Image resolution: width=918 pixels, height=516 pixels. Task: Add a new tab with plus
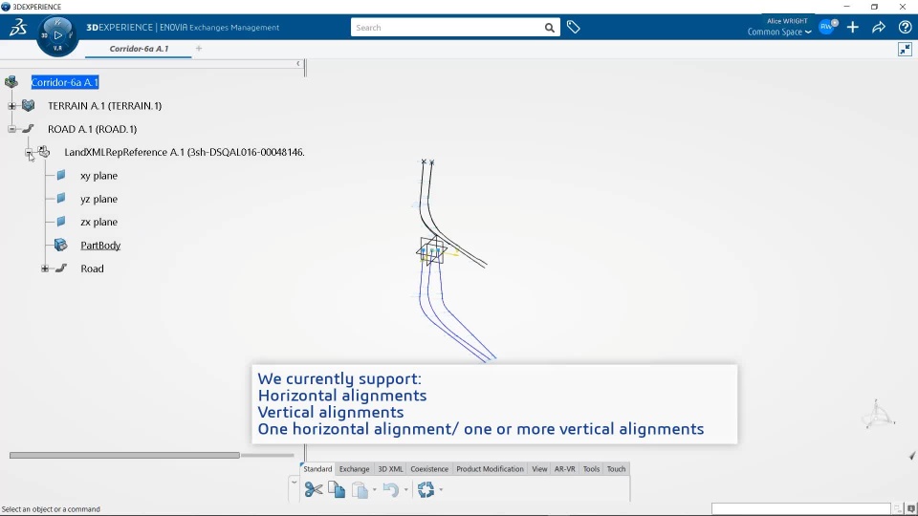[x=199, y=49]
